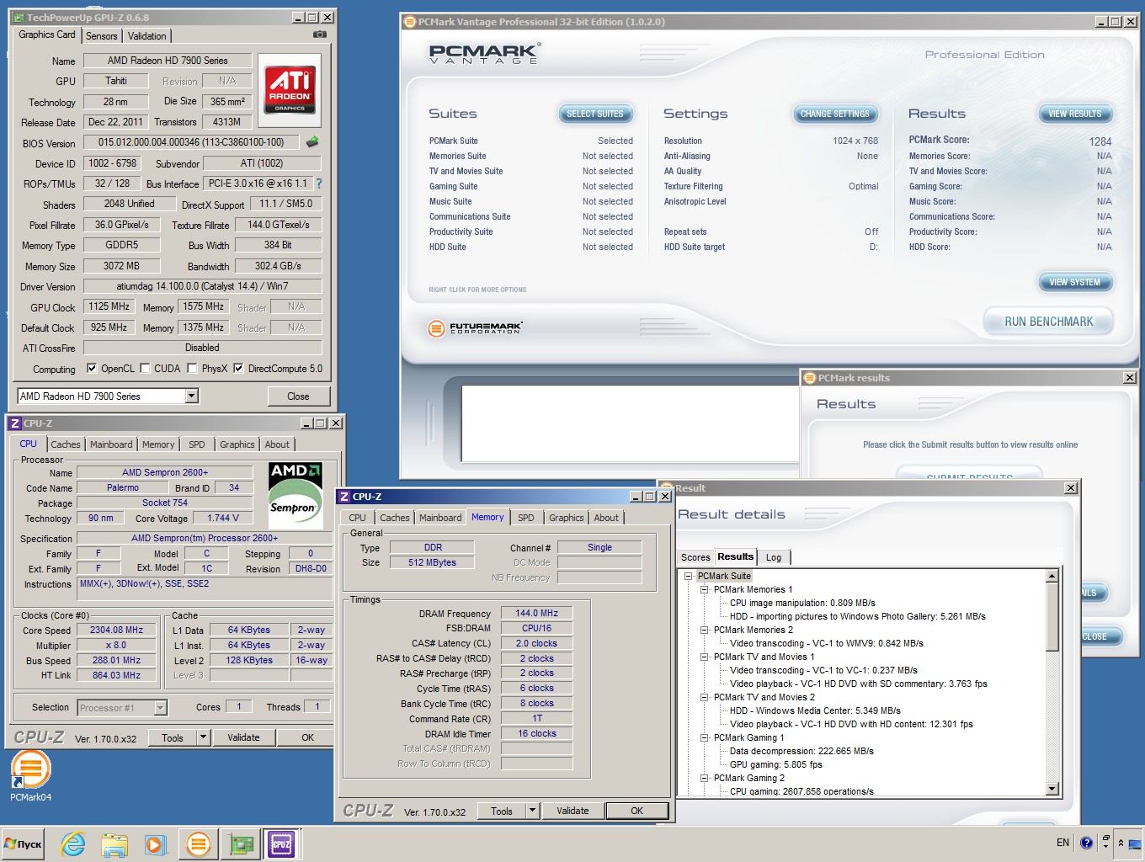Click the GPU-Z screenshot camera icon

[320, 35]
